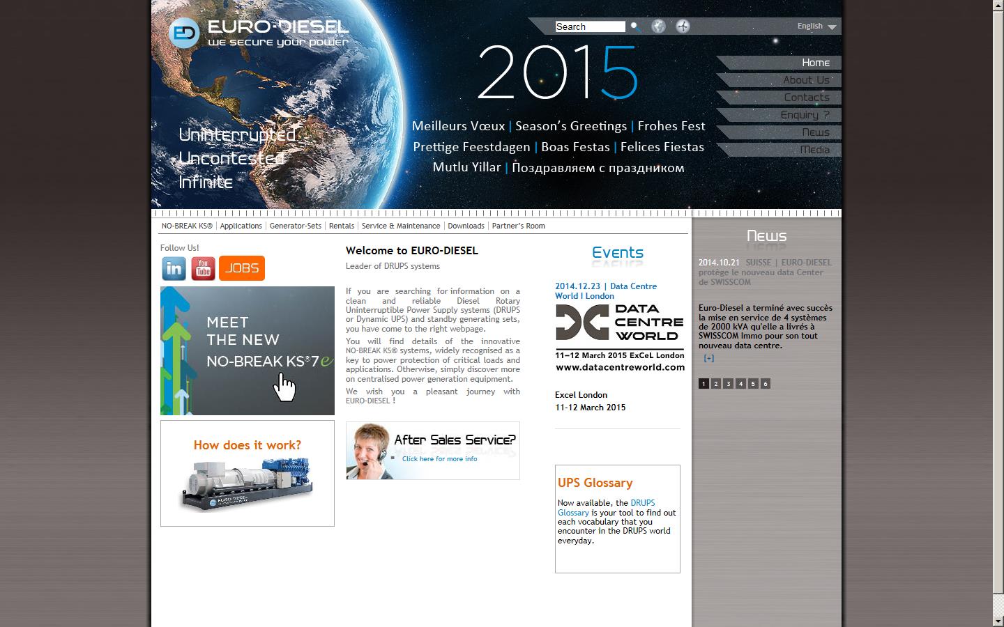Screen dimensions: 1004x627
Task: Click the orange JOBS button
Action: (x=242, y=268)
